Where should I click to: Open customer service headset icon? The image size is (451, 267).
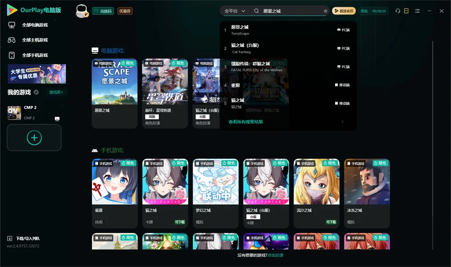pyautogui.click(x=398, y=11)
